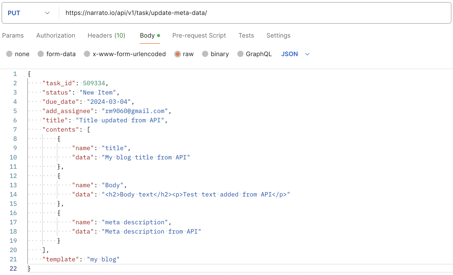Select the form-data radio option
The width and height of the screenshot is (453, 275).
[x=41, y=54]
